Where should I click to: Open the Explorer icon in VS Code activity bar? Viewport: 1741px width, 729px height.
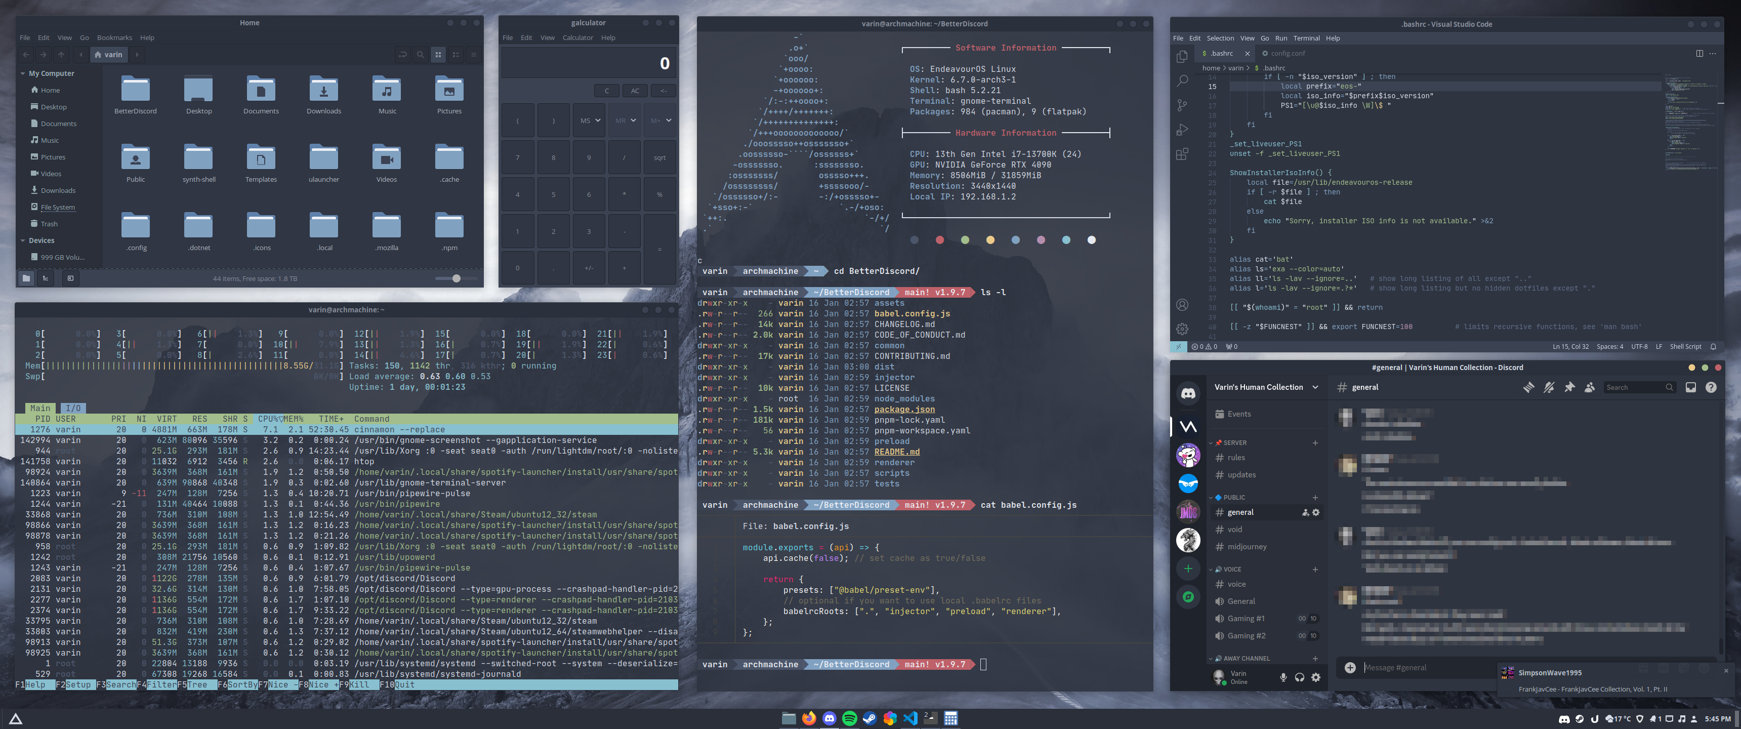click(1181, 57)
